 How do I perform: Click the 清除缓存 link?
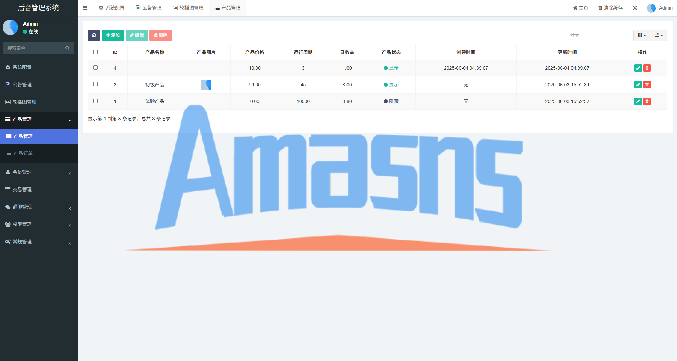(x=610, y=8)
